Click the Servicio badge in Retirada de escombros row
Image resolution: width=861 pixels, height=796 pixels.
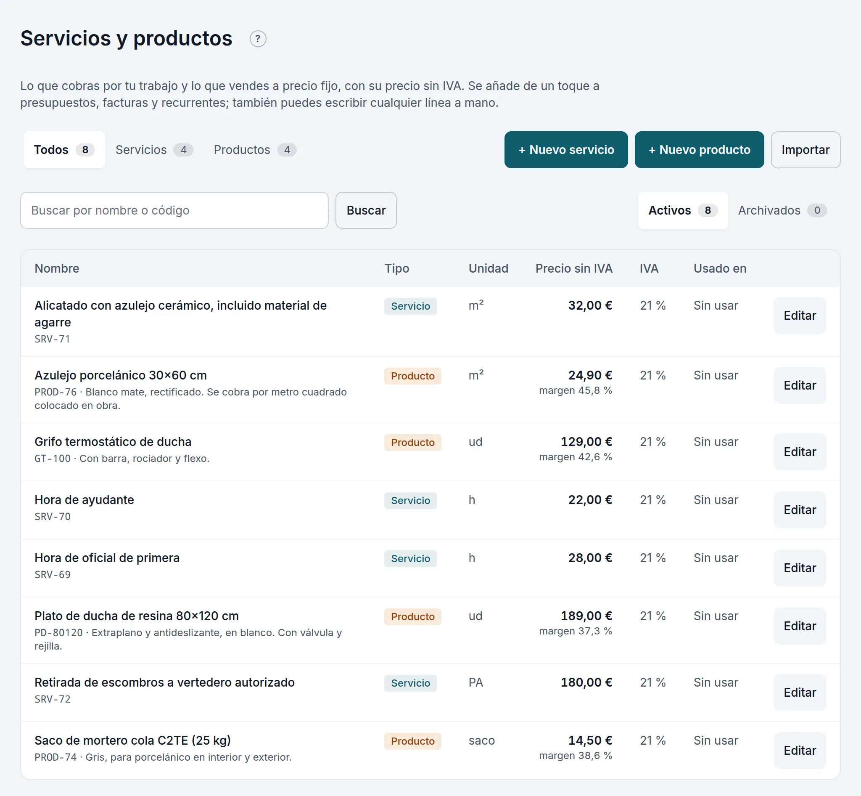tap(410, 683)
